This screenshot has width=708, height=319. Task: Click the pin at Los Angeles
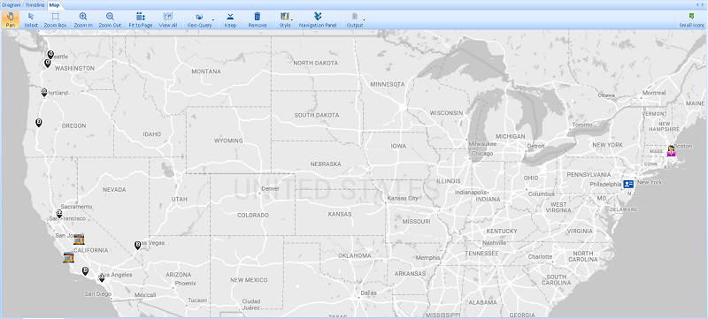click(102, 277)
